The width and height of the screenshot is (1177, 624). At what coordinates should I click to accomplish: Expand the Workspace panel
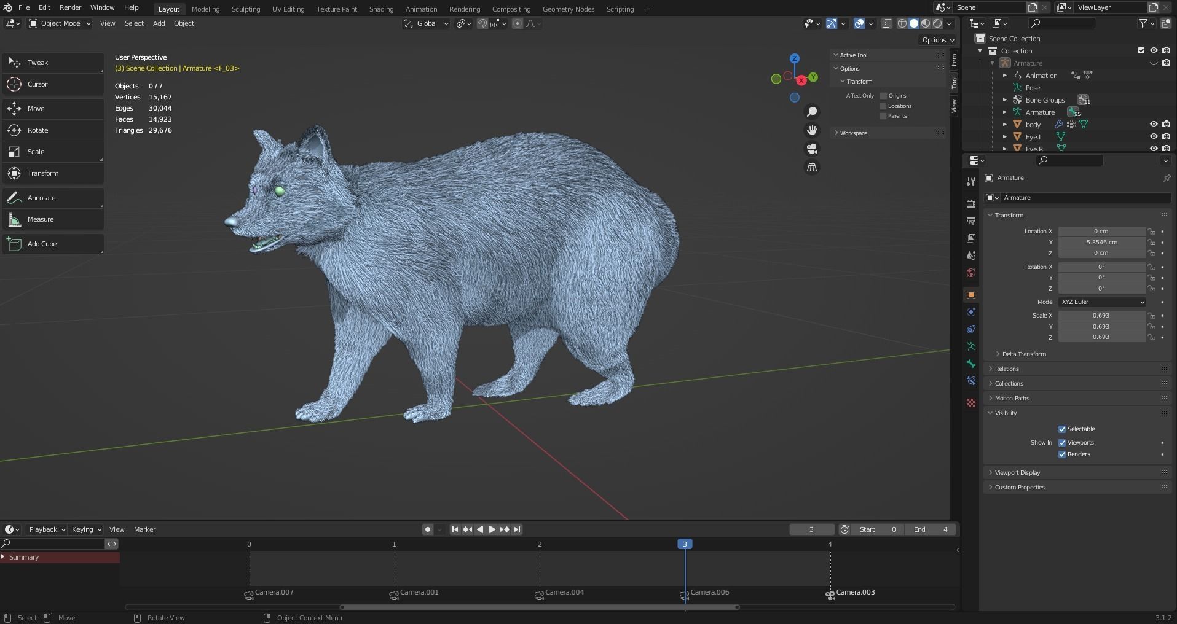tap(889, 133)
